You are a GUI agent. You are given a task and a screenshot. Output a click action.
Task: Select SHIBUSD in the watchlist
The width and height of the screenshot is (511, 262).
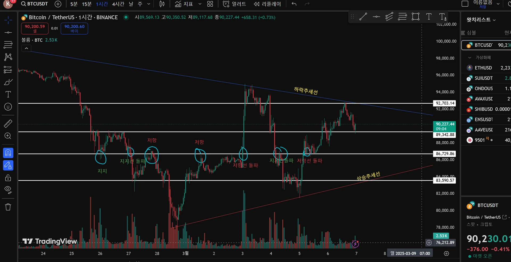[x=486, y=109]
